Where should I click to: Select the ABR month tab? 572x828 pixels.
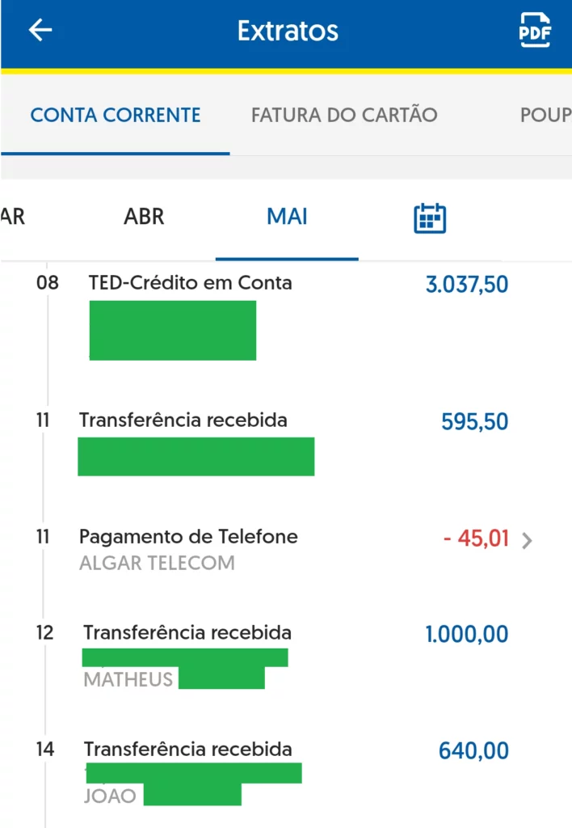click(x=144, y=217)
